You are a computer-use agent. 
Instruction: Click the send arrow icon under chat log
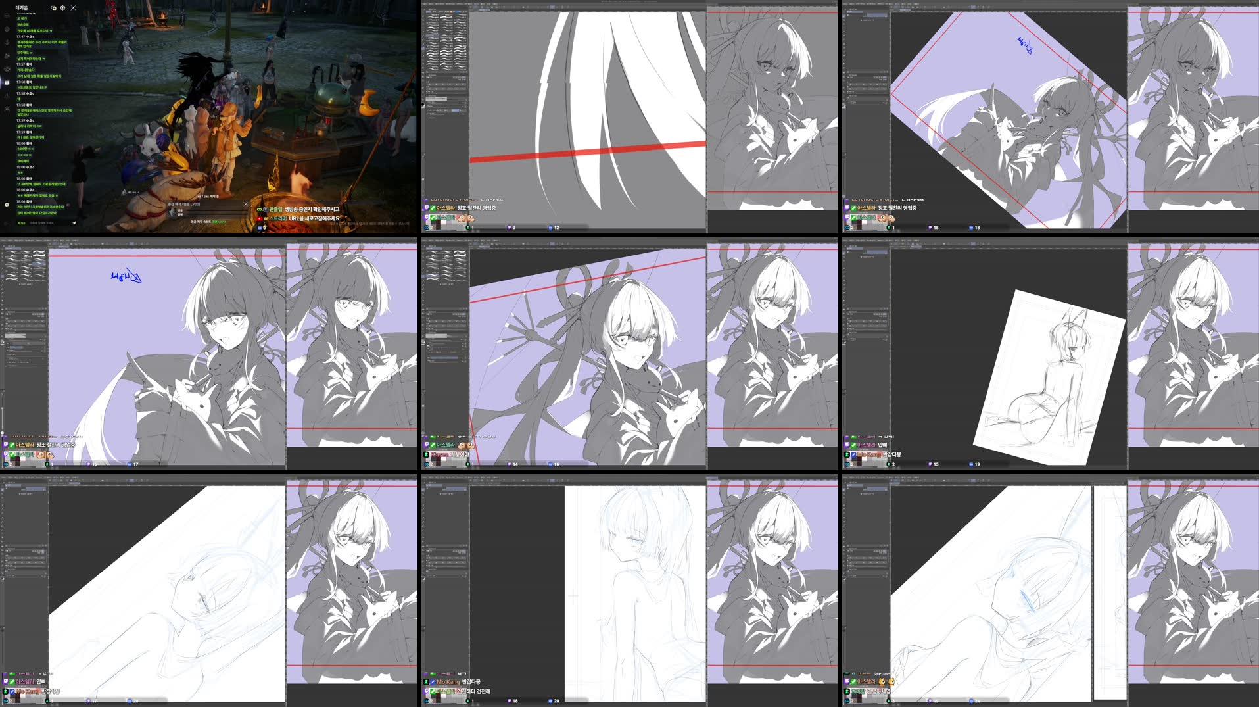coord(74,223)
